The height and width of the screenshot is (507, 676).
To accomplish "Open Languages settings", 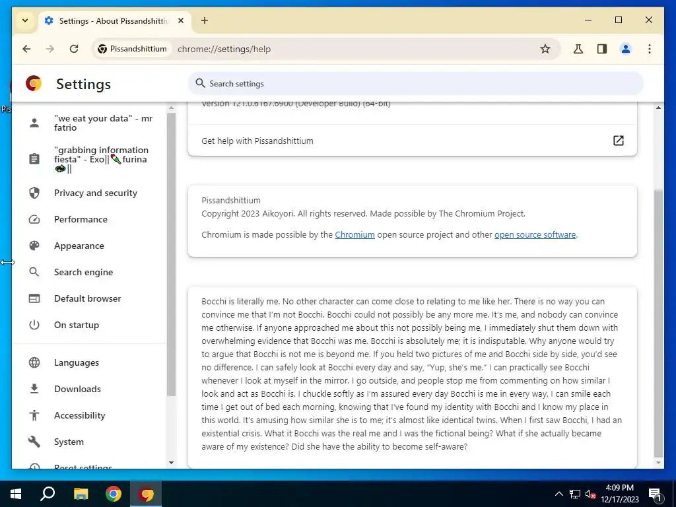I will click(90, 362).
